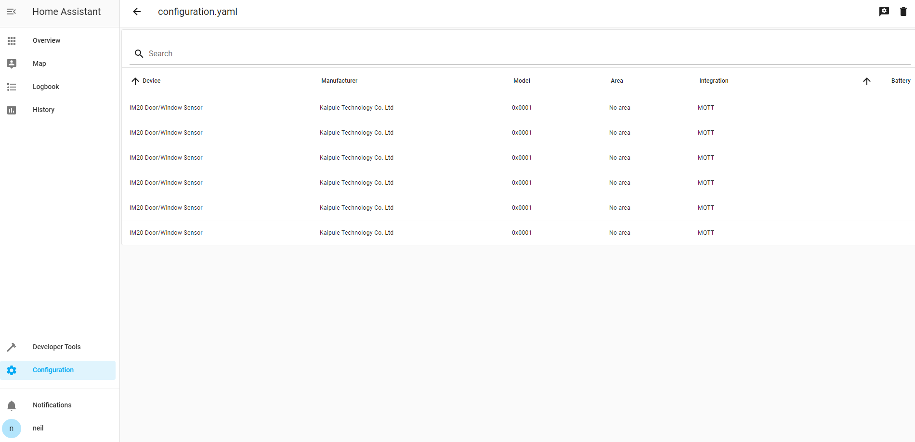The width and height of the screenshot is (915, 442).
Task: Go back using the arrow icon
Action: coord(137,12)
